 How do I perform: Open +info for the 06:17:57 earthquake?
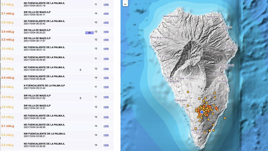[106, 40]
